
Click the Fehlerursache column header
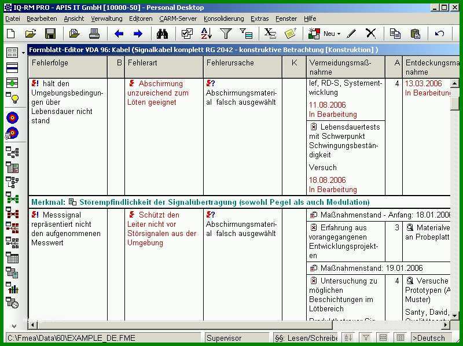coord(242,67)
